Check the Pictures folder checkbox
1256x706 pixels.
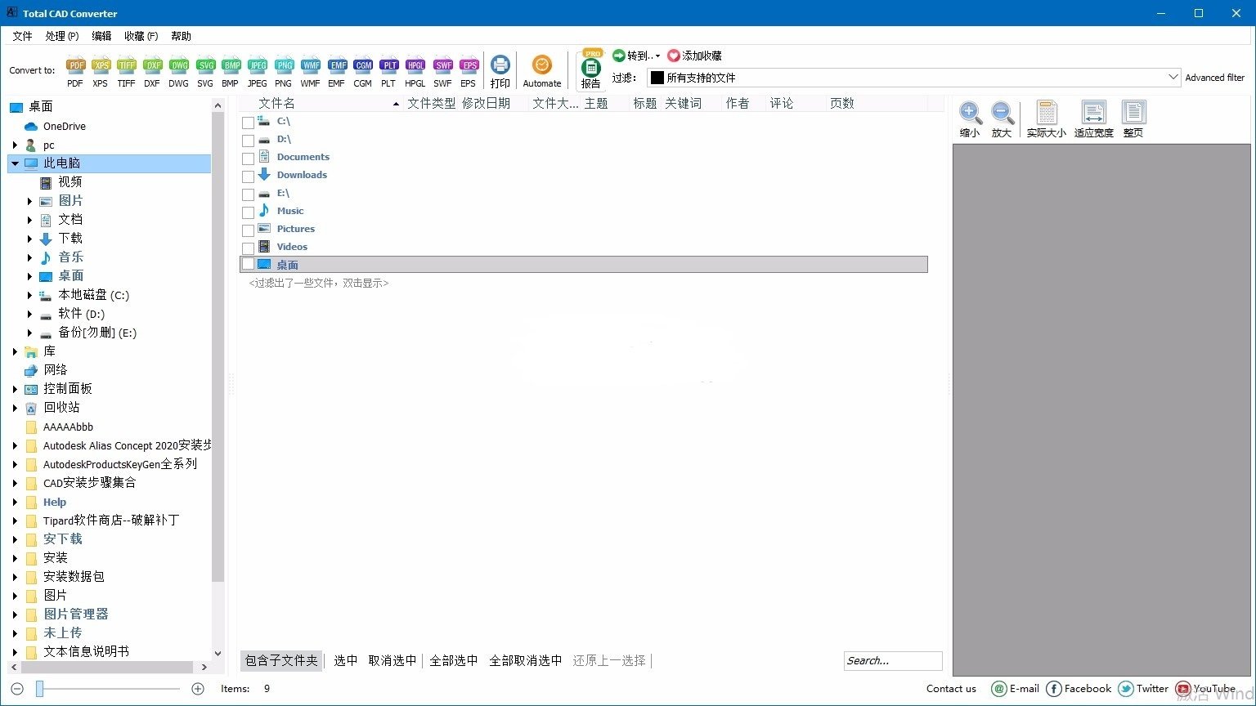[x=248, y=230]
